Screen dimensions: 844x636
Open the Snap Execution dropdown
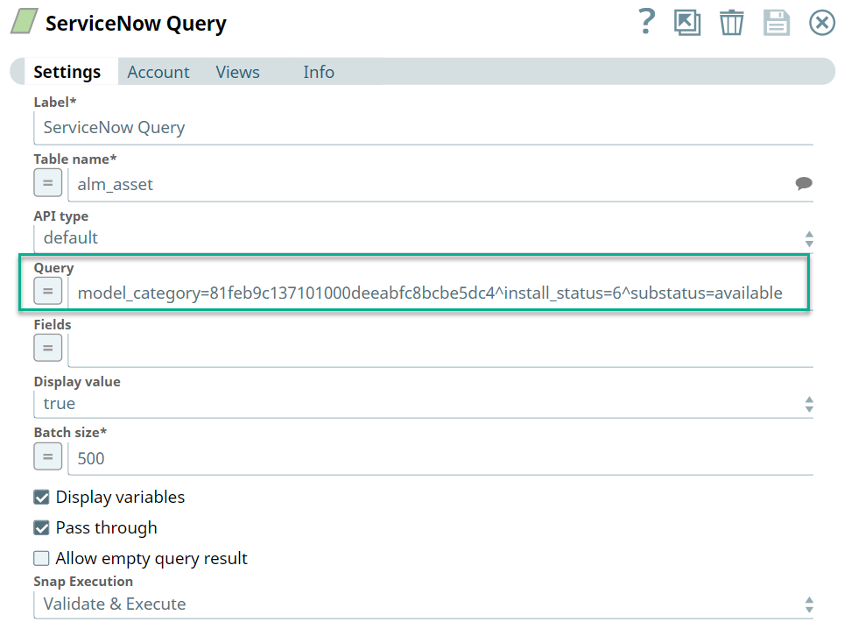(x=423, y=604)
